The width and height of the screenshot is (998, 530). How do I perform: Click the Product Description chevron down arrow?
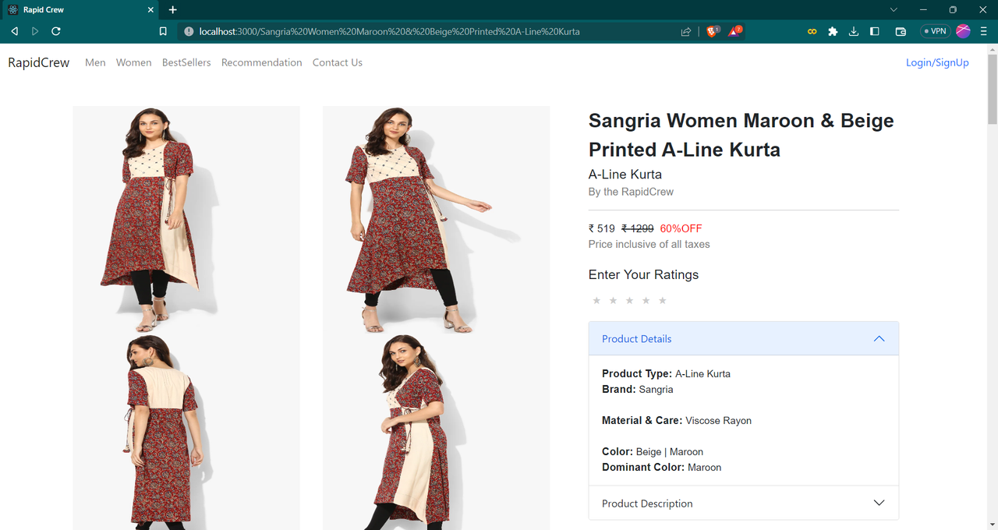pyautogui.click(x=879, y=503)
